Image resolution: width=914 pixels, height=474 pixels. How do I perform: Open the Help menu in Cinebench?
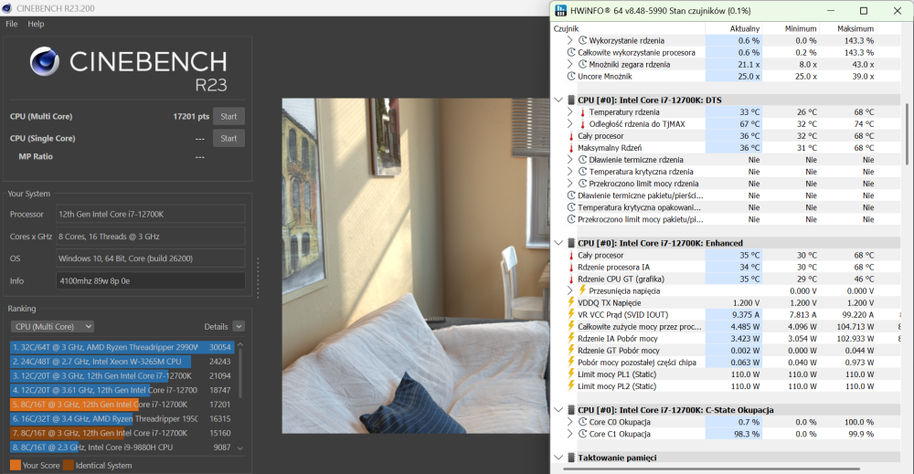click(36, 24)
